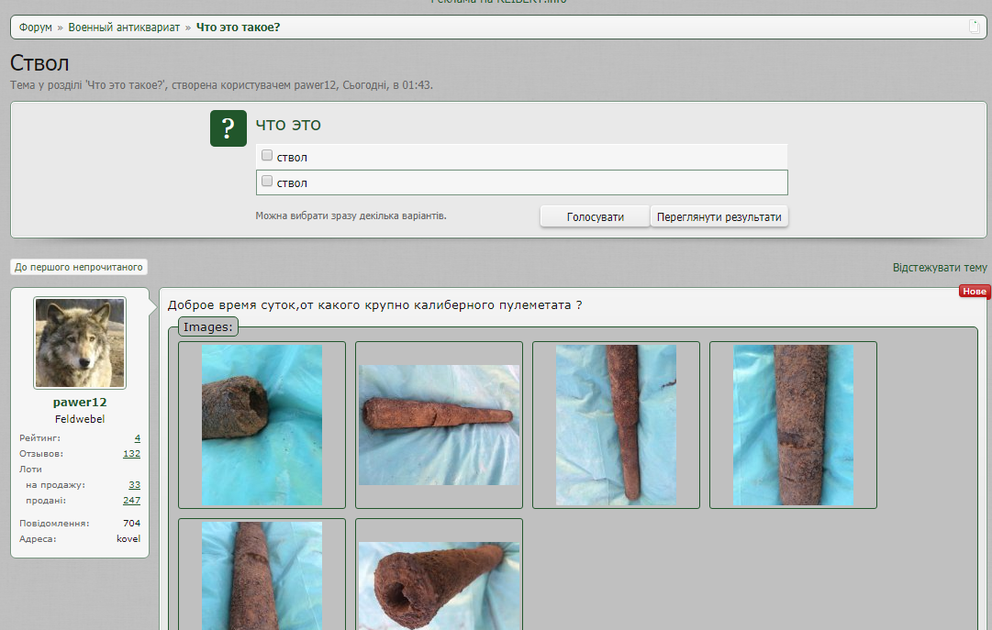Go to "Форум" in the breadcrumb

[36, 28]
